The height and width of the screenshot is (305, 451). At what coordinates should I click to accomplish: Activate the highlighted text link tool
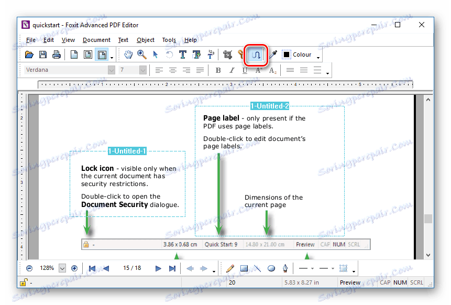pyautogui.click(x=256, y=55)
